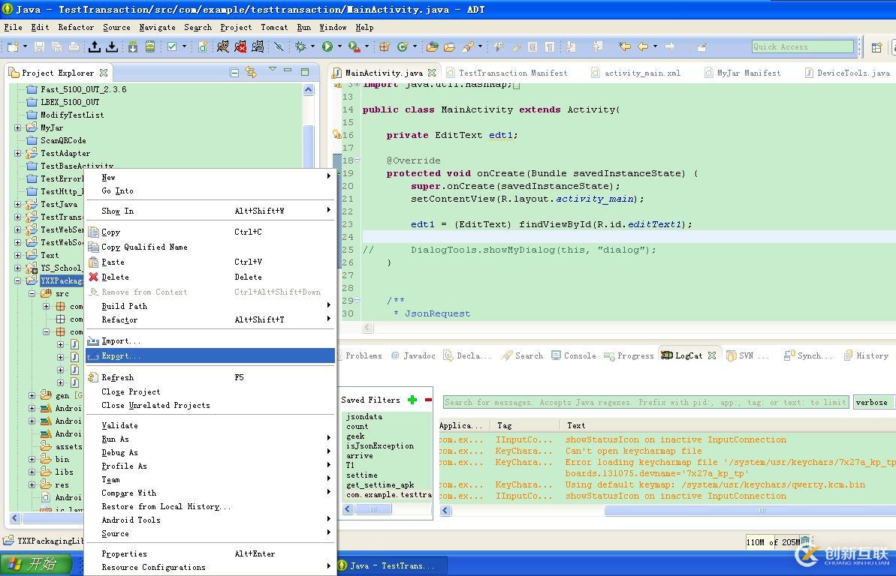Remove LogCat filter with red minus icon
The image size is (896, 576).
(x=428, y=400)
